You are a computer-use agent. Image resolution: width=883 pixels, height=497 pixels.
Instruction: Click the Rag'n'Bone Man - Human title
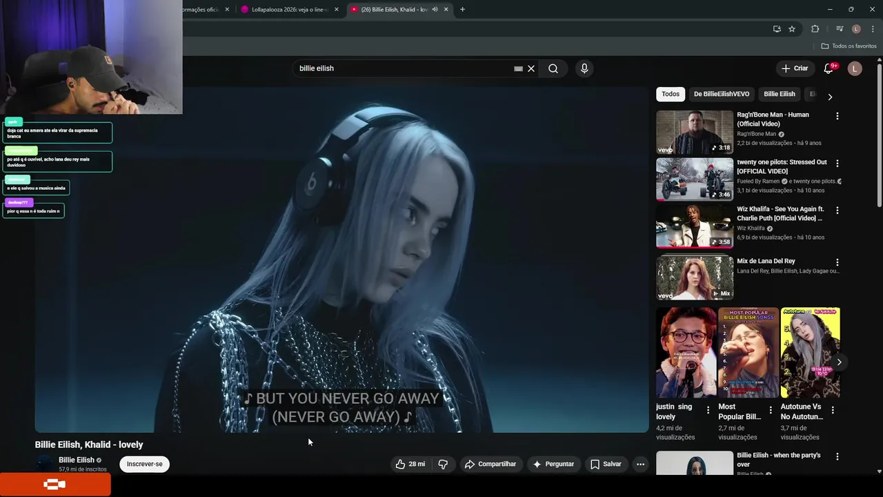coord(773,119)
